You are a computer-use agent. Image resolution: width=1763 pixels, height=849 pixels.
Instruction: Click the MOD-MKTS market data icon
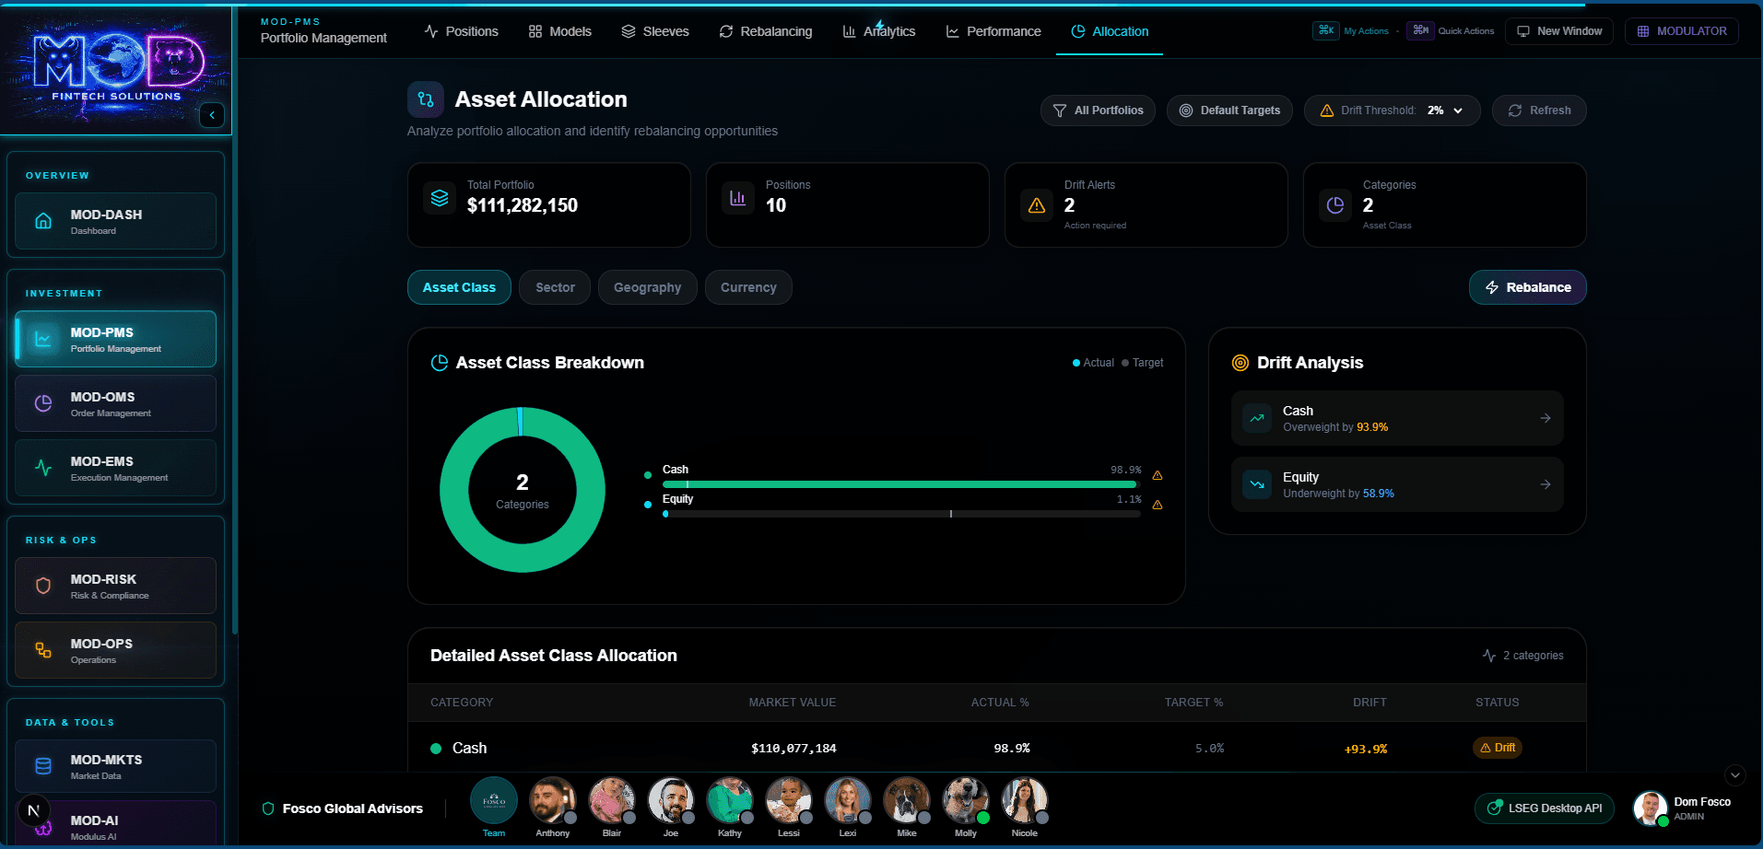(43, 766)
